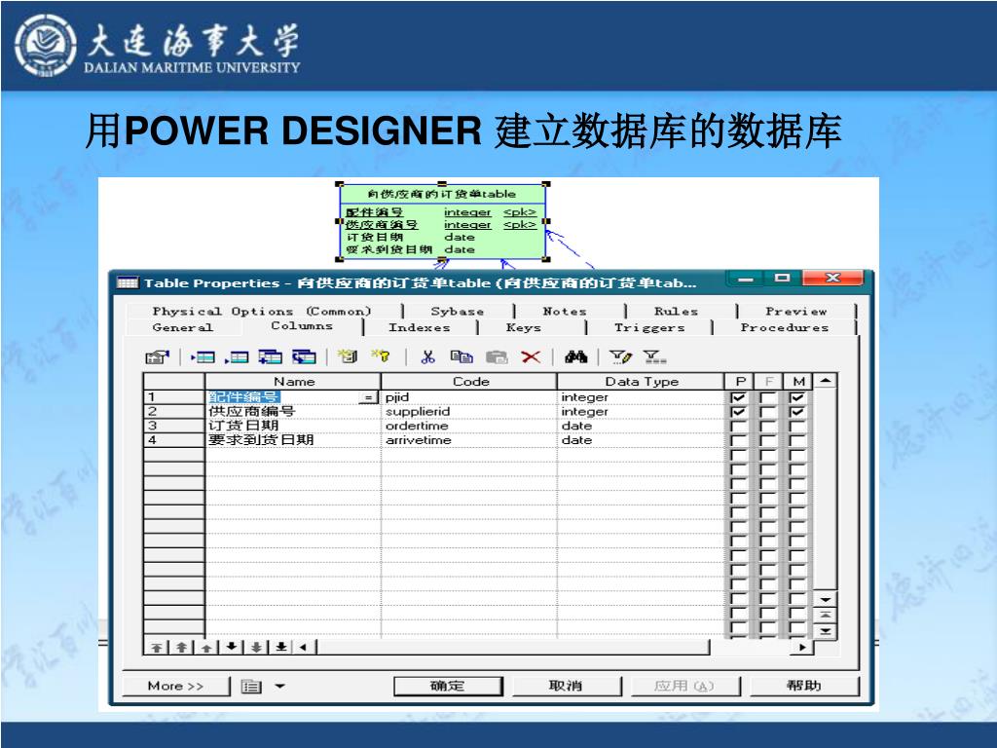Toggle P checkbox for 要求到货日期 row

click(x=738, y=440)
